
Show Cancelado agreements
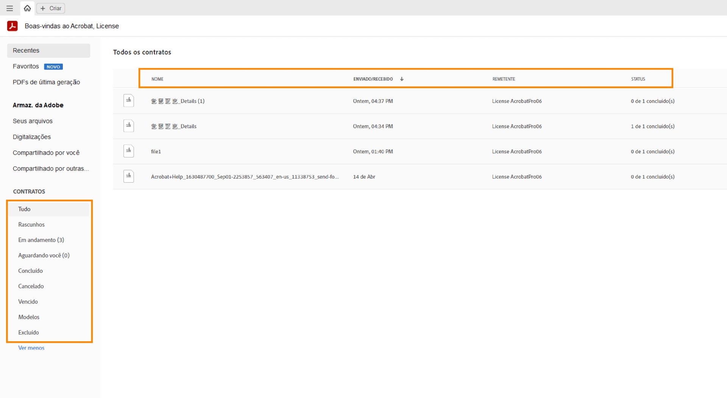pyautogui.click(x=31, y=286)
